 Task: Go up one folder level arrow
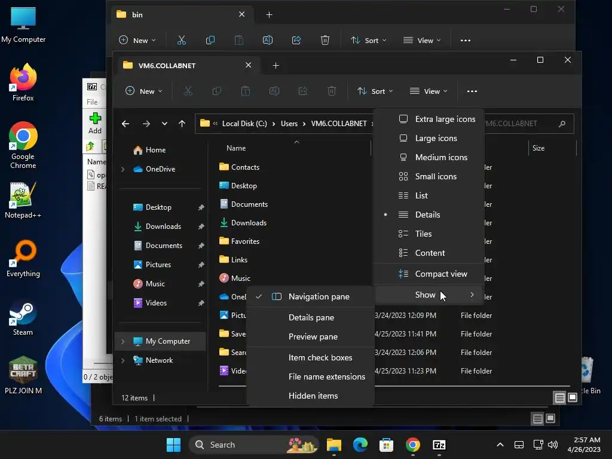point(182,124)
